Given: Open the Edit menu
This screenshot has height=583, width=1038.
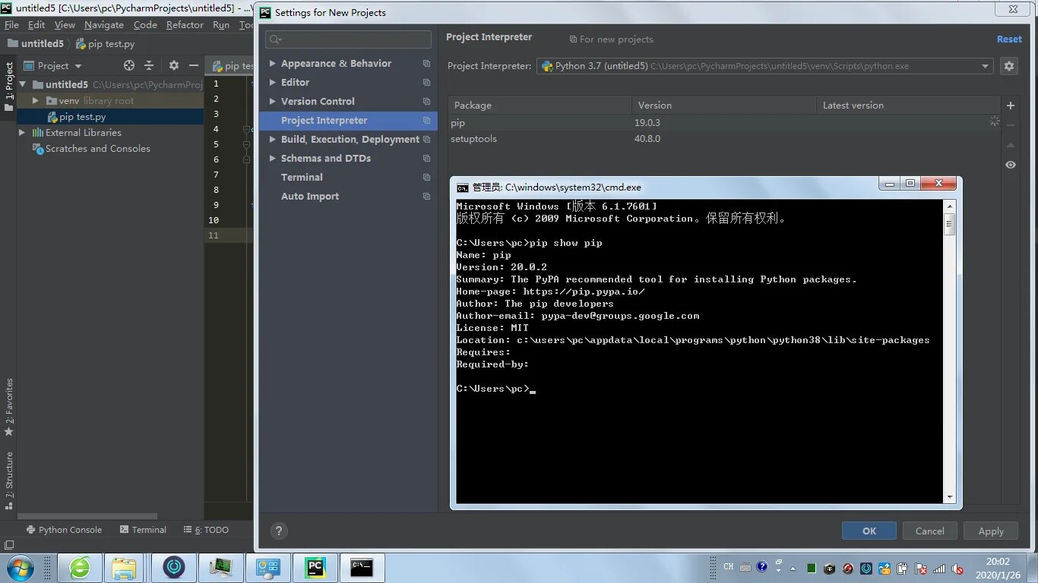Looking at the screenshot, I should click(x=36, y=25).
